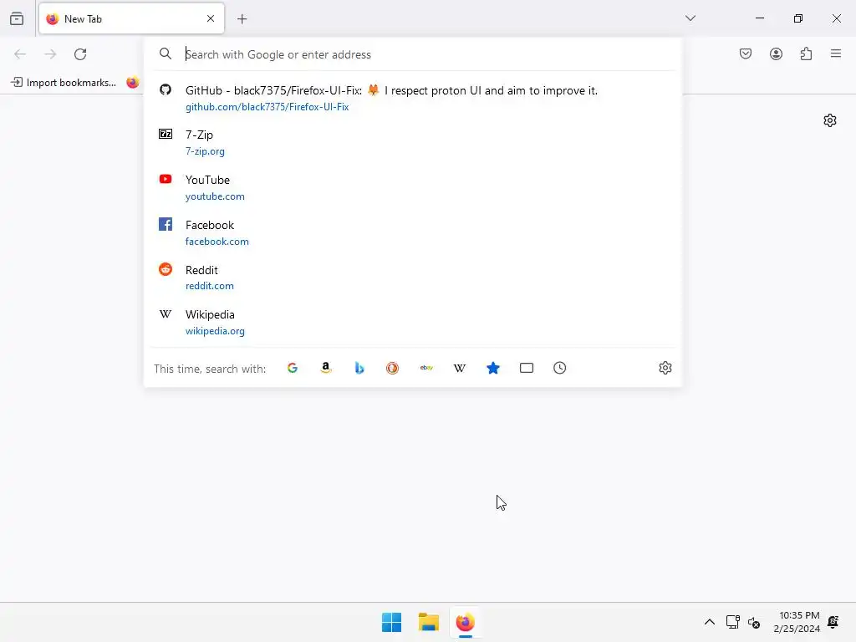
Task: Search this time with Amazon
Action: point(326,368)
